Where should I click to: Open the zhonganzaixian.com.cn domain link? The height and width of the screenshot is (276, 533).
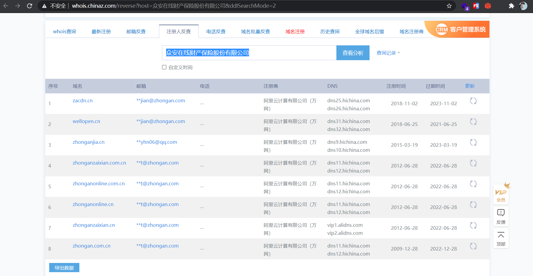click(x=99, y=163)
